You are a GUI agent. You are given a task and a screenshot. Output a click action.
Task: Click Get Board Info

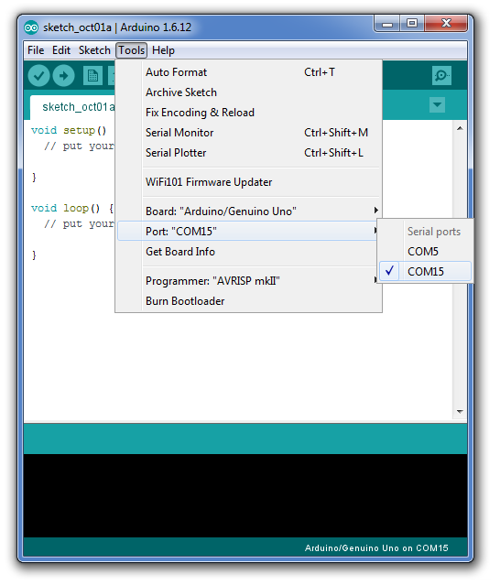click(x=248, y=252)
